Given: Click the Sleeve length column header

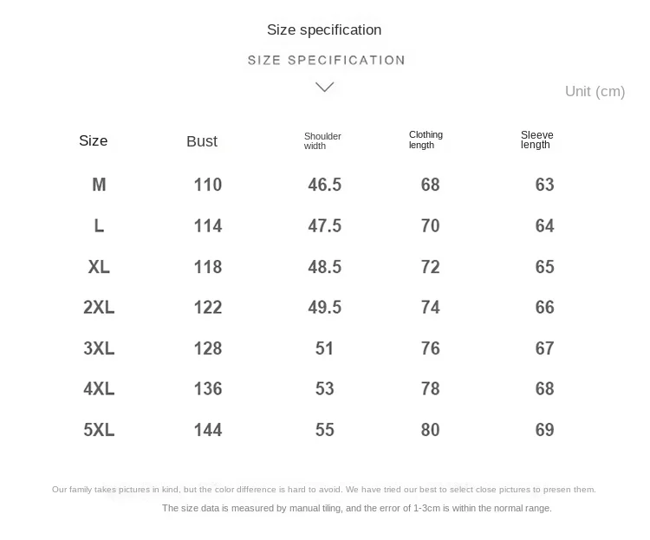Looking at the screenshot, I should pyautogui.click(x=536, y=140).
